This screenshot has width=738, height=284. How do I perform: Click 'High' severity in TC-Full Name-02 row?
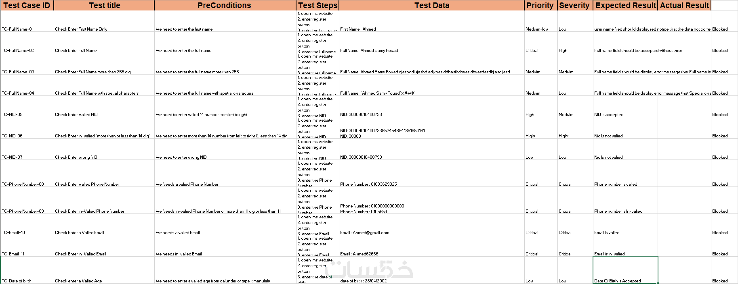coord(575,42)
